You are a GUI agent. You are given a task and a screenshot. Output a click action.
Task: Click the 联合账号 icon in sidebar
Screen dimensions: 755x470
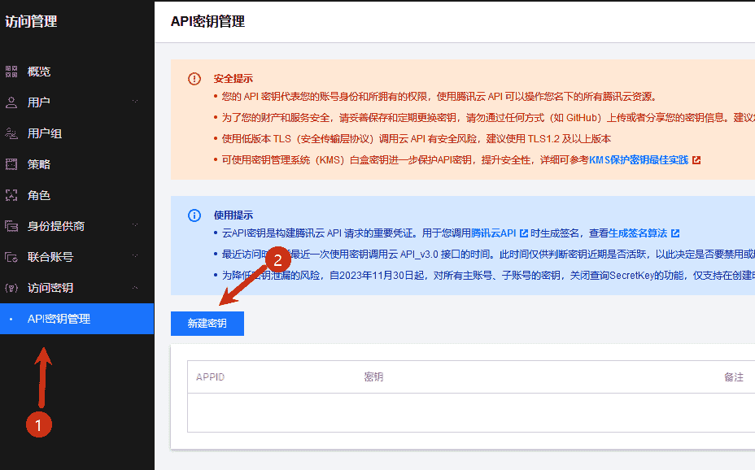point(11,257)
